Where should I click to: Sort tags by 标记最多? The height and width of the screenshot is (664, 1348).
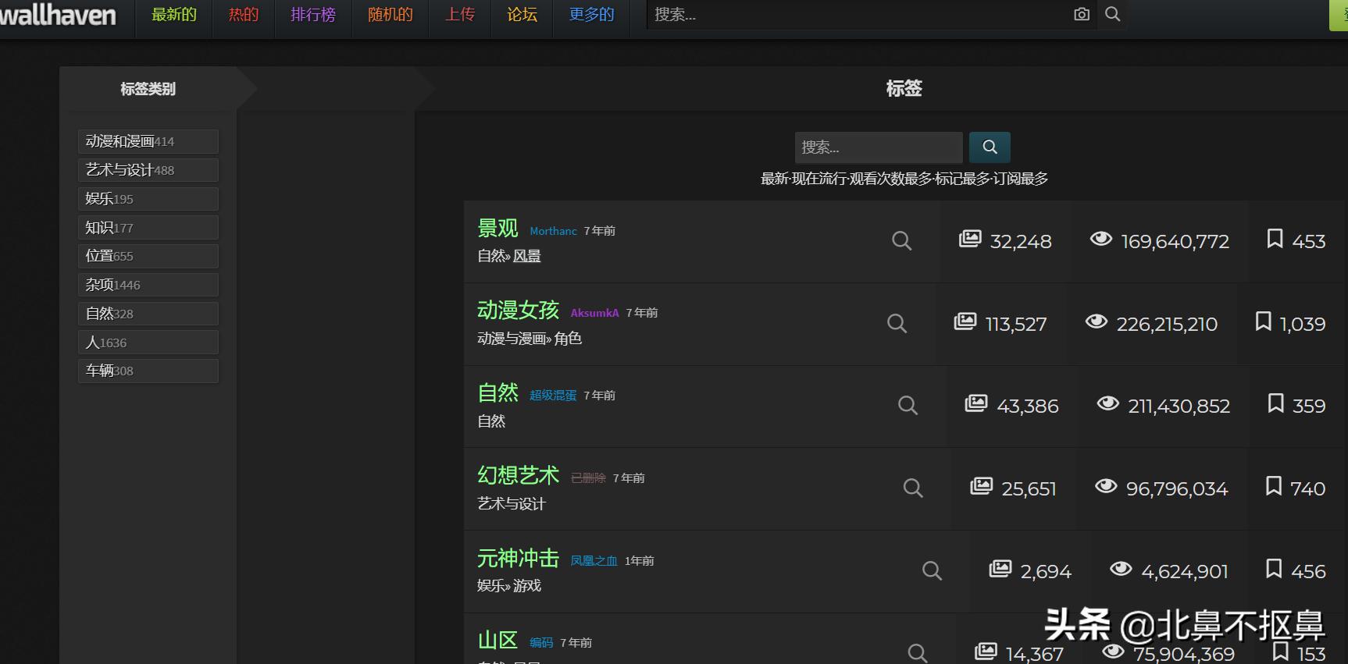coord(962,179)
